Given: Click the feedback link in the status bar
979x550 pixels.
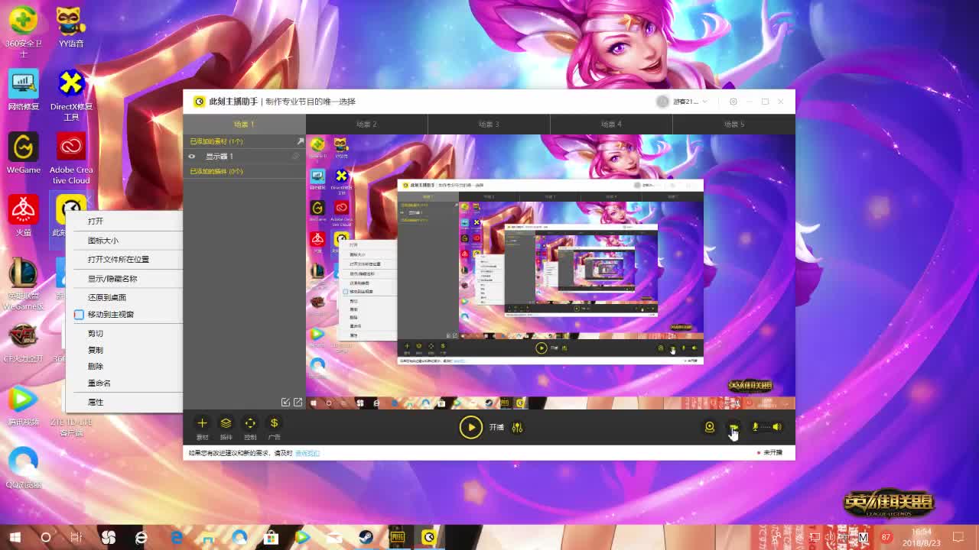Looking at the screenshot, I should click(307, 453).
